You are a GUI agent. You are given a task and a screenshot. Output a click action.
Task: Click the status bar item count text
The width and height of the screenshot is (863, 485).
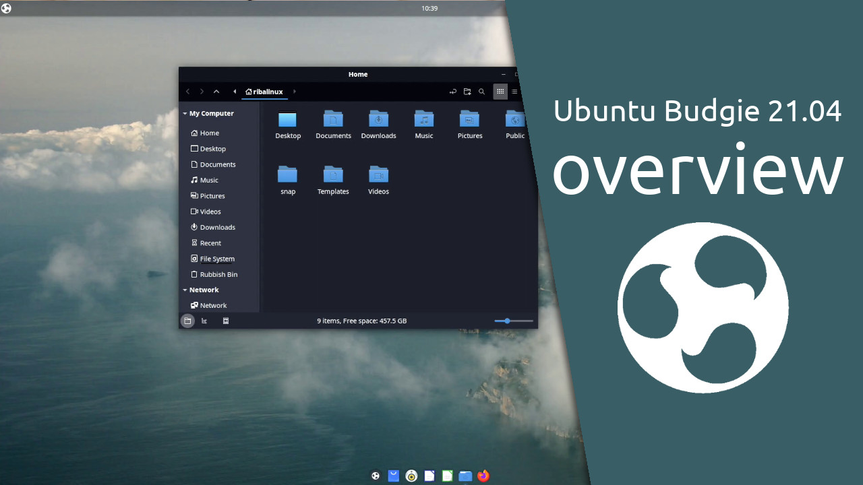362,321
